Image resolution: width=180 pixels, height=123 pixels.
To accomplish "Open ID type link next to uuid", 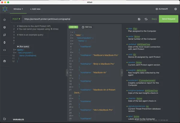I will click(x=134, y=55).
